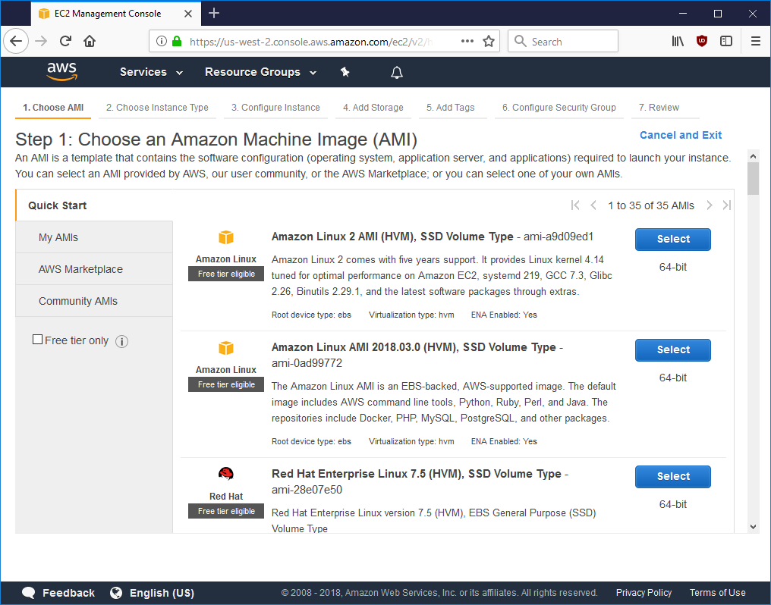Click the page scrollbar down arrow

(753, 527)
